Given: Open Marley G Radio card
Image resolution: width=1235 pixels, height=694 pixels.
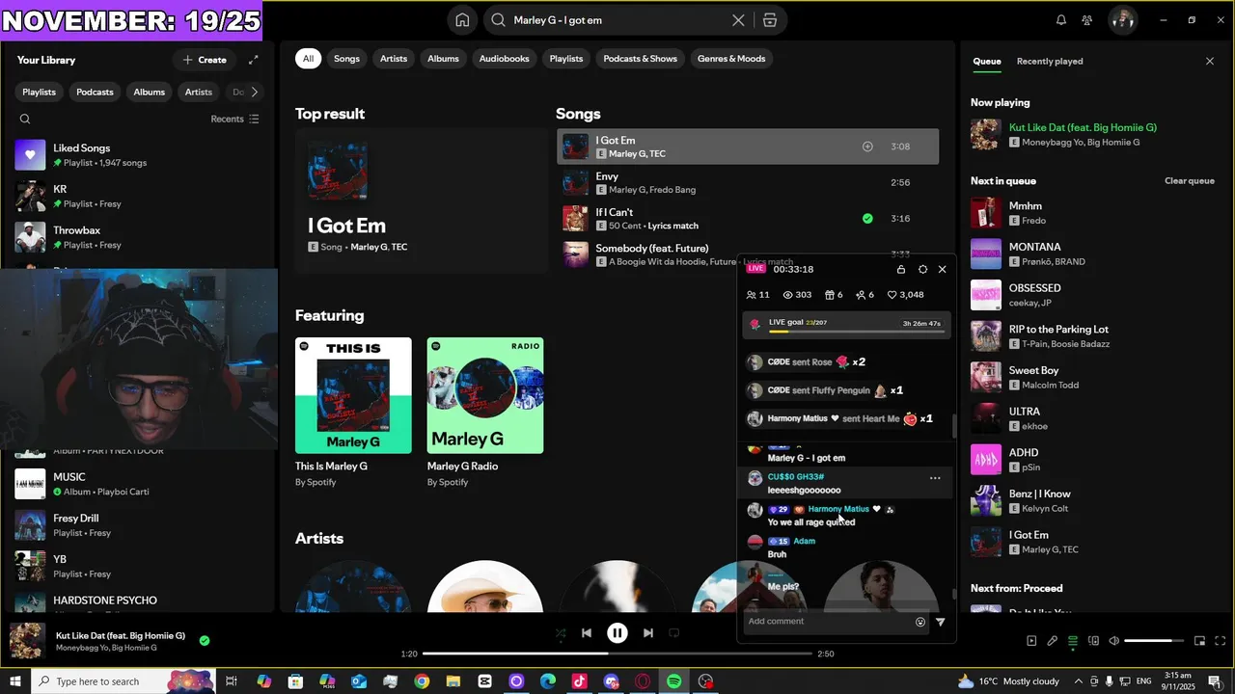Looking at the screenshot, I should (x=485, y=413).
